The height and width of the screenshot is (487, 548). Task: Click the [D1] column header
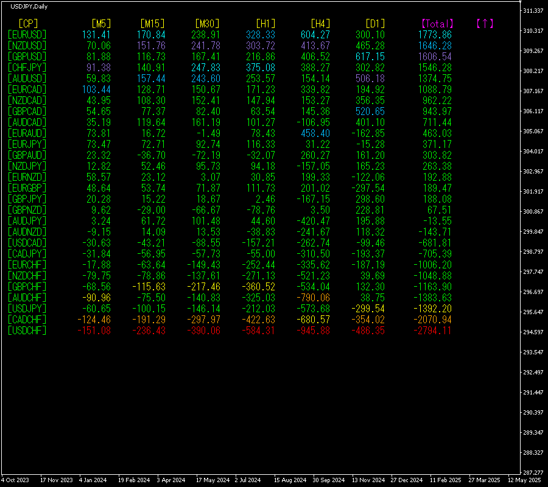(375, 24)
